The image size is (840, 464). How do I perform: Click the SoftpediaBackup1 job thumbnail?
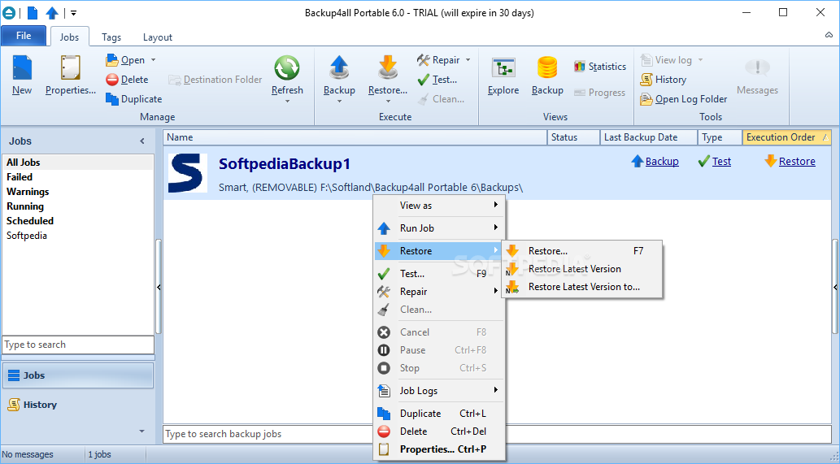188,173
